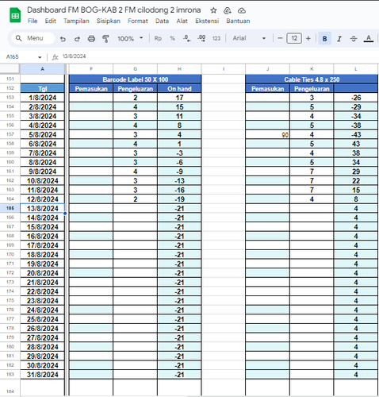Click the move to folder icon

[x=228, y=10]
